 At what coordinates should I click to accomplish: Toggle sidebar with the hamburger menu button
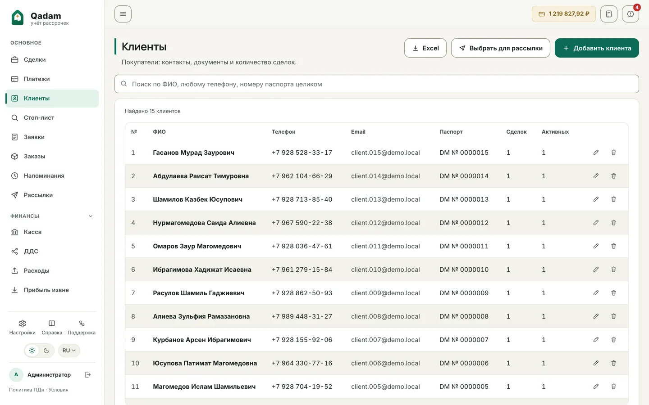(x=123, y=14)
